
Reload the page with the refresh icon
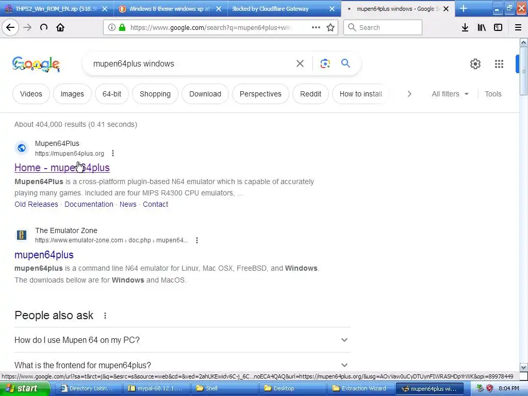click(43, 27)
